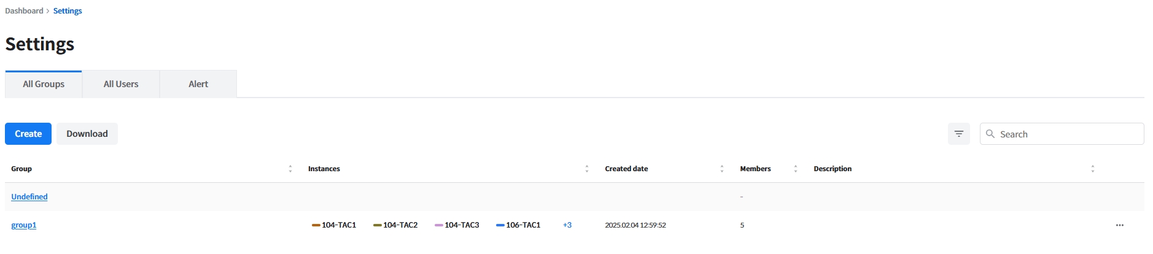Sort by Members column
Viewport: 1153px width, 254px height.
point(795,169)
